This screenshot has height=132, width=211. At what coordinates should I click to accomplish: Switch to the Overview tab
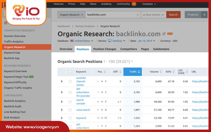(x=66, y=49)
